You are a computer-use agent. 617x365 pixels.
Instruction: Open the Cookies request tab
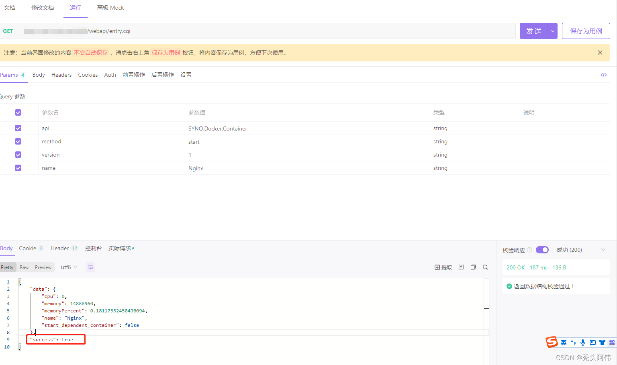click(88, 75)
